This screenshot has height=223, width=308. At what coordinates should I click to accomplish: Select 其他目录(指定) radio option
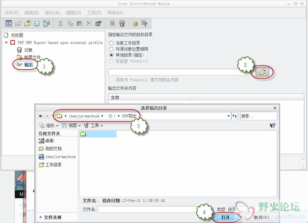click(112, 55)
